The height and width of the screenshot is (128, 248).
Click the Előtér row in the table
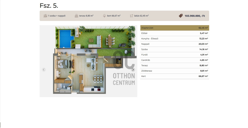pos(174,33)
